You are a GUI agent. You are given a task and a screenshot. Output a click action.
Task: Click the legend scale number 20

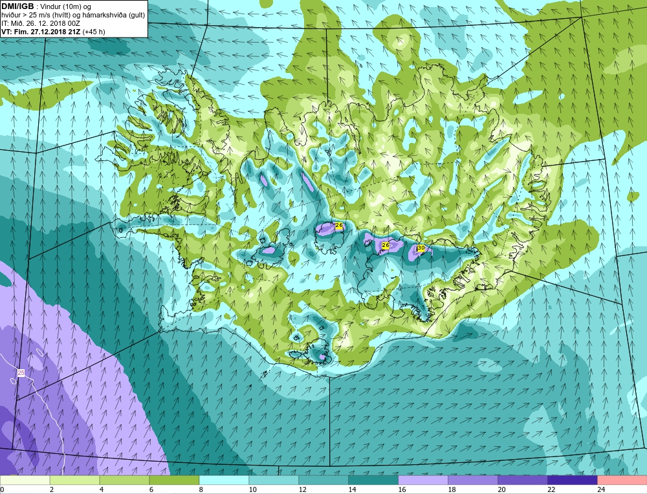click(x=501, y=489)
